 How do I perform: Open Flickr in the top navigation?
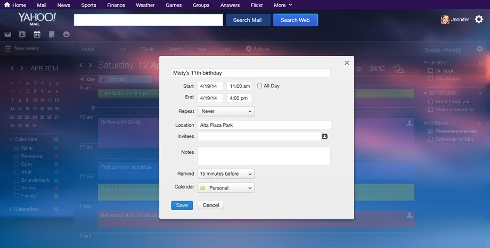(257, 5)
